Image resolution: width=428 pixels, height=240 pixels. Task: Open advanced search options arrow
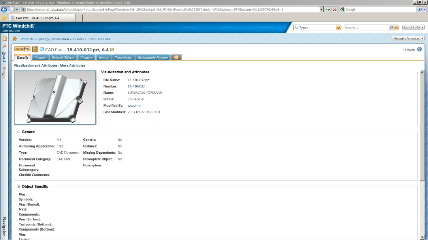point(396,28)
